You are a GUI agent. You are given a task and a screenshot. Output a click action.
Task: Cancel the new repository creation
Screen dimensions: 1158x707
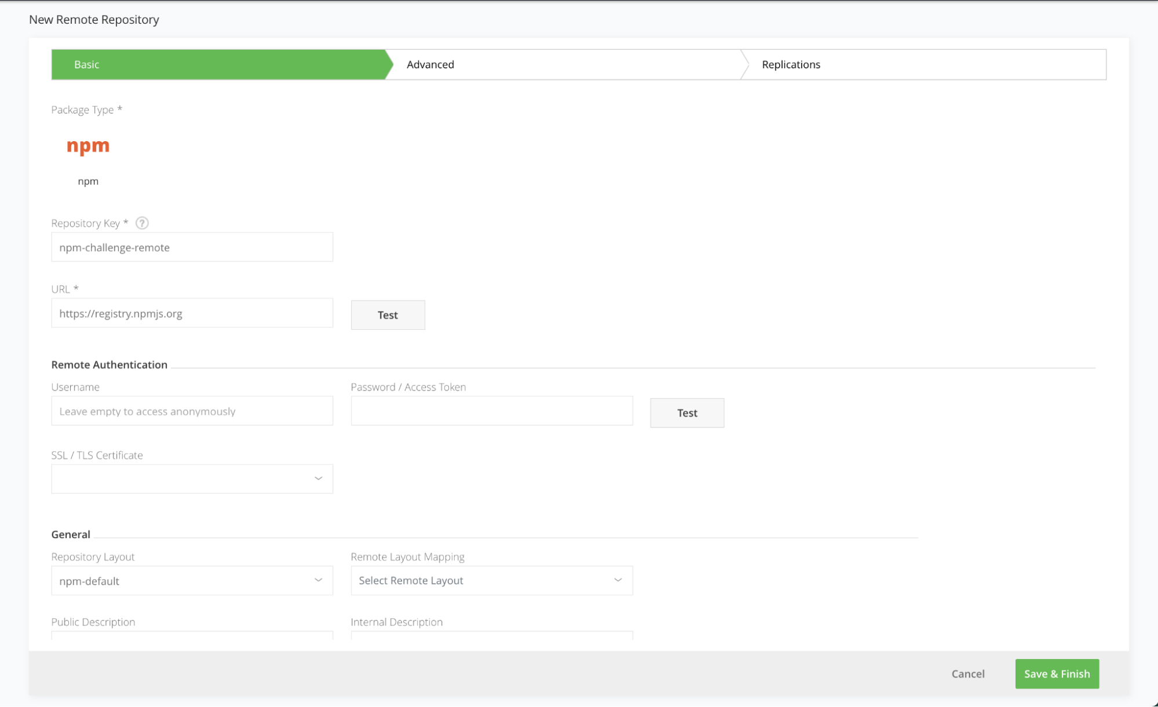click(967, 674)
